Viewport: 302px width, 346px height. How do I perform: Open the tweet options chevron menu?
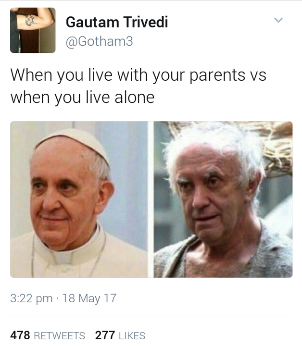click(278, 20)
